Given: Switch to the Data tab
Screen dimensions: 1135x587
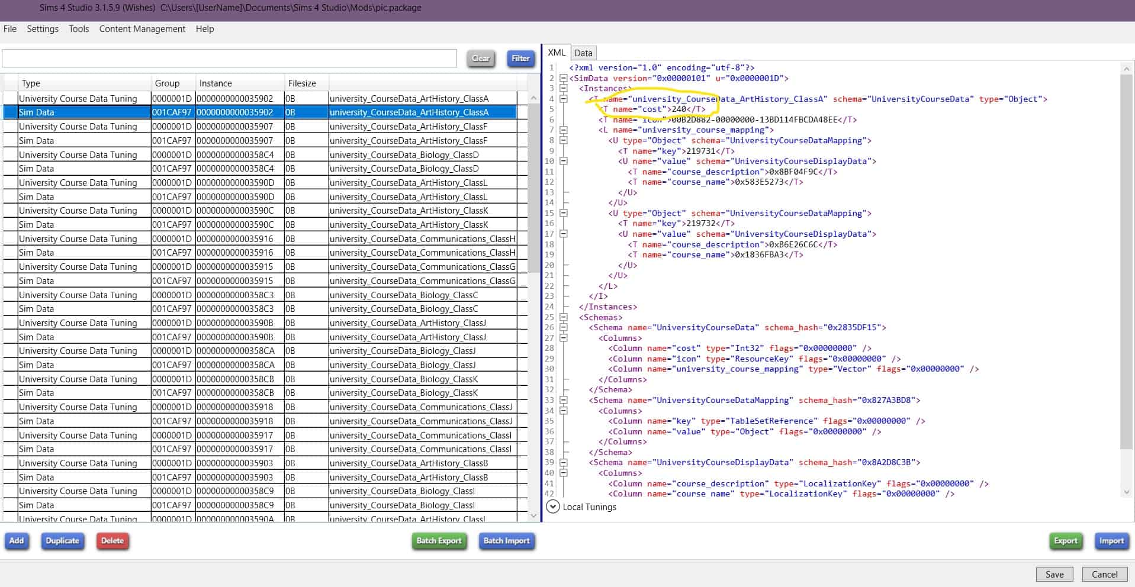Looking at the screenshot, I should click(x=583, y=53).
